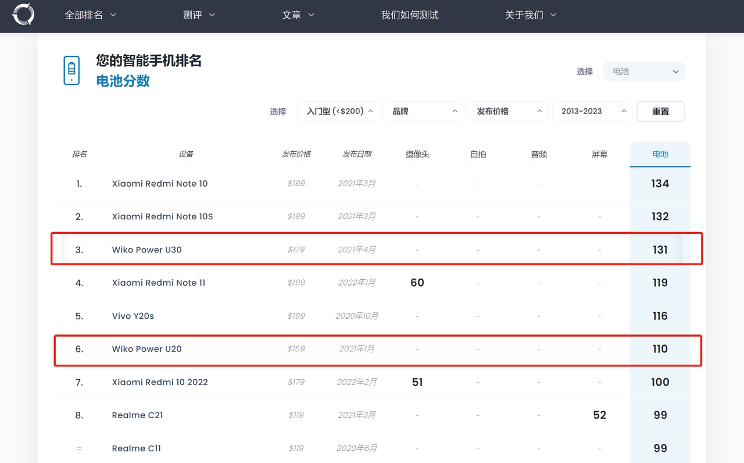Open the 测评 menu

point(199,15)
